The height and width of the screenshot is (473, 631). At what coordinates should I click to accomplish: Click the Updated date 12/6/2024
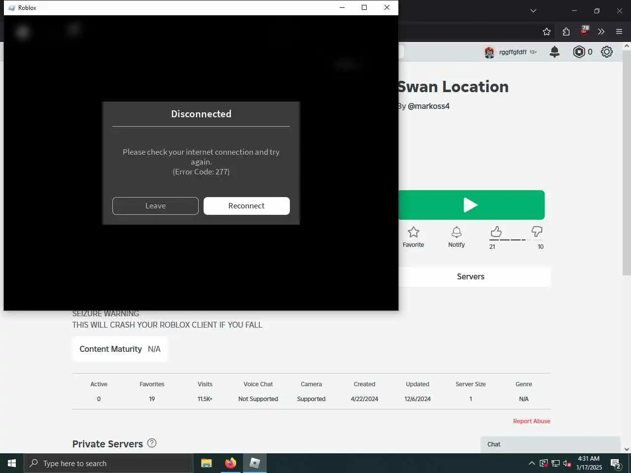click(418, 399)
